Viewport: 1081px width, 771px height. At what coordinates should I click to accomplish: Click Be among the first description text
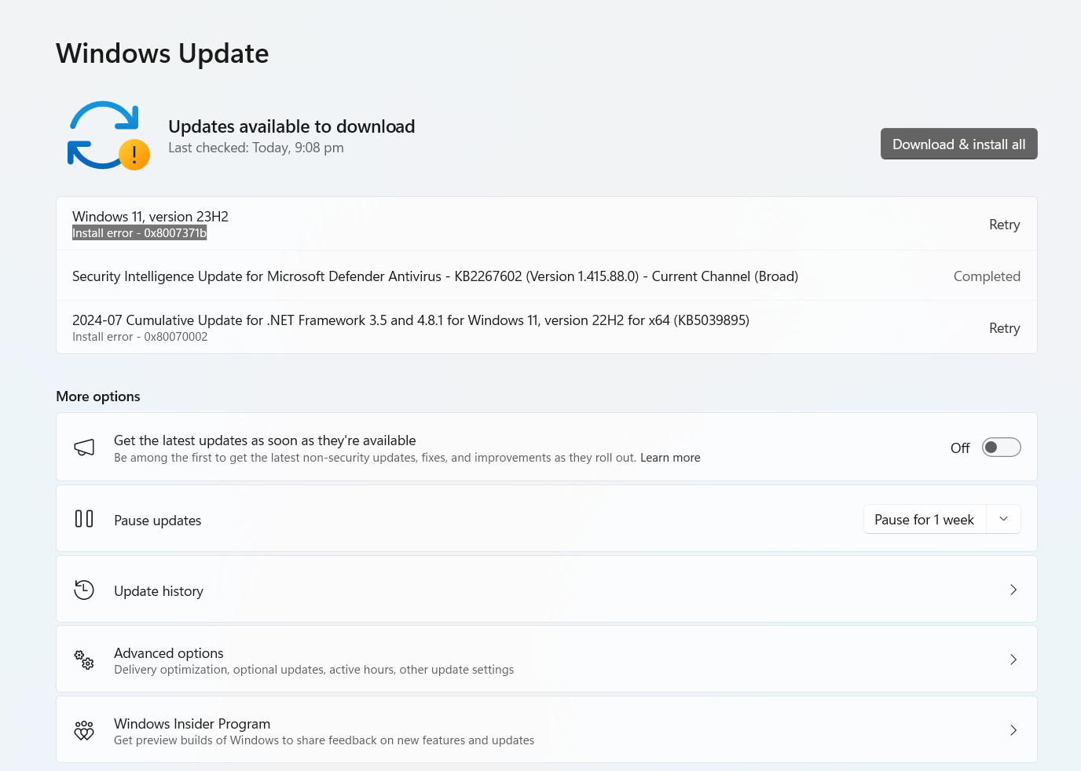point(375,458)
